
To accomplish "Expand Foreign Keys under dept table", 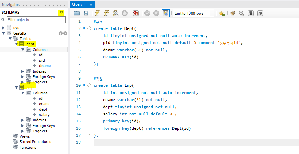I will point(23,77).
